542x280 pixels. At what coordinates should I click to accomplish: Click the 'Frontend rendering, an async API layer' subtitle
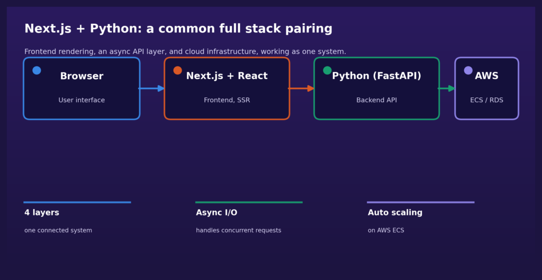185,52
